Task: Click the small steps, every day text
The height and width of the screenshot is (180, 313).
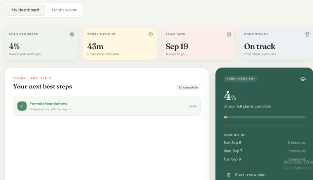Action: pos(260,54)
